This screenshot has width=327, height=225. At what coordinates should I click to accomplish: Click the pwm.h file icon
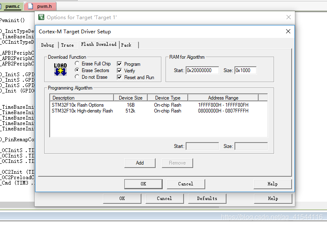30,6
